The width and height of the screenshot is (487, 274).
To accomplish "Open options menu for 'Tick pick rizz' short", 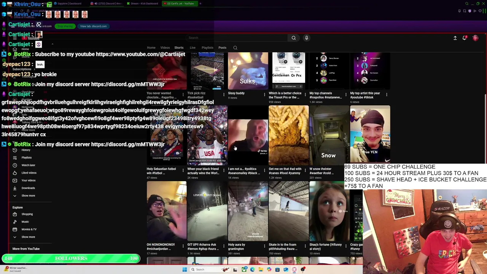I will click(224, 94).
